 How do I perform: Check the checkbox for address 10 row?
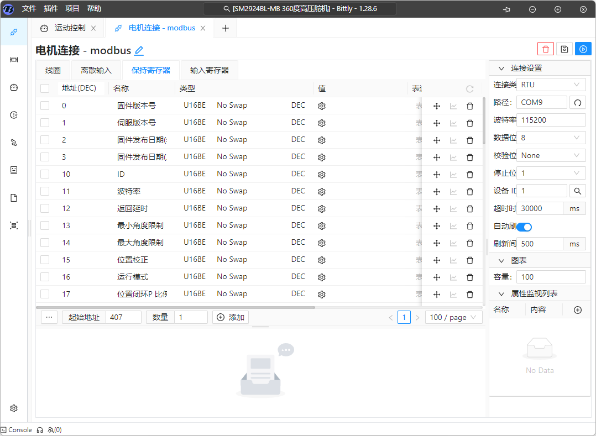45,174
